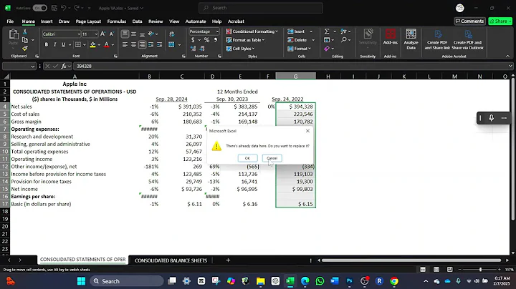Switch to Page Layout view in status bar
516x289 pixels.
436,269
